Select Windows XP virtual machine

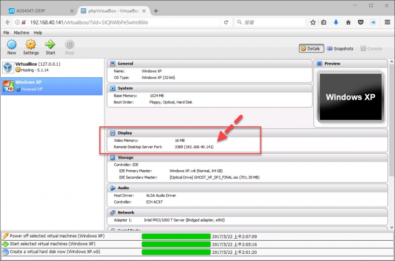[52, 86]
